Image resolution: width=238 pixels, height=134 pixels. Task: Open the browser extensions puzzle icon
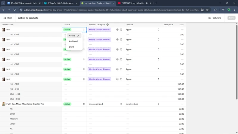pyautogui.click(x=215, y=10)
